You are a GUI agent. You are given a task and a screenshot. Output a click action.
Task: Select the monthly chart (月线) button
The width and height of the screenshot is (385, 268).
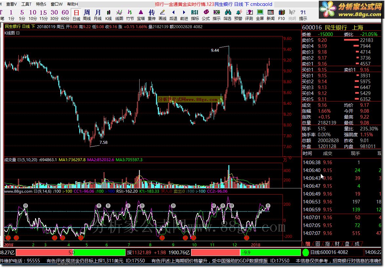[97, 15]
